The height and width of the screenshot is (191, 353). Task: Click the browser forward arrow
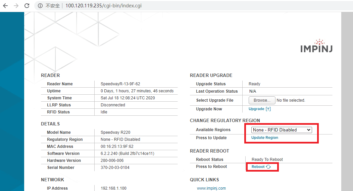click(16, 6)
